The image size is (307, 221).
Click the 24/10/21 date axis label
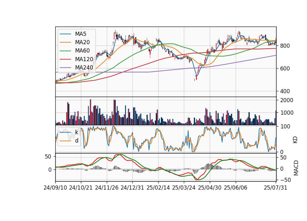click(81, 188)
